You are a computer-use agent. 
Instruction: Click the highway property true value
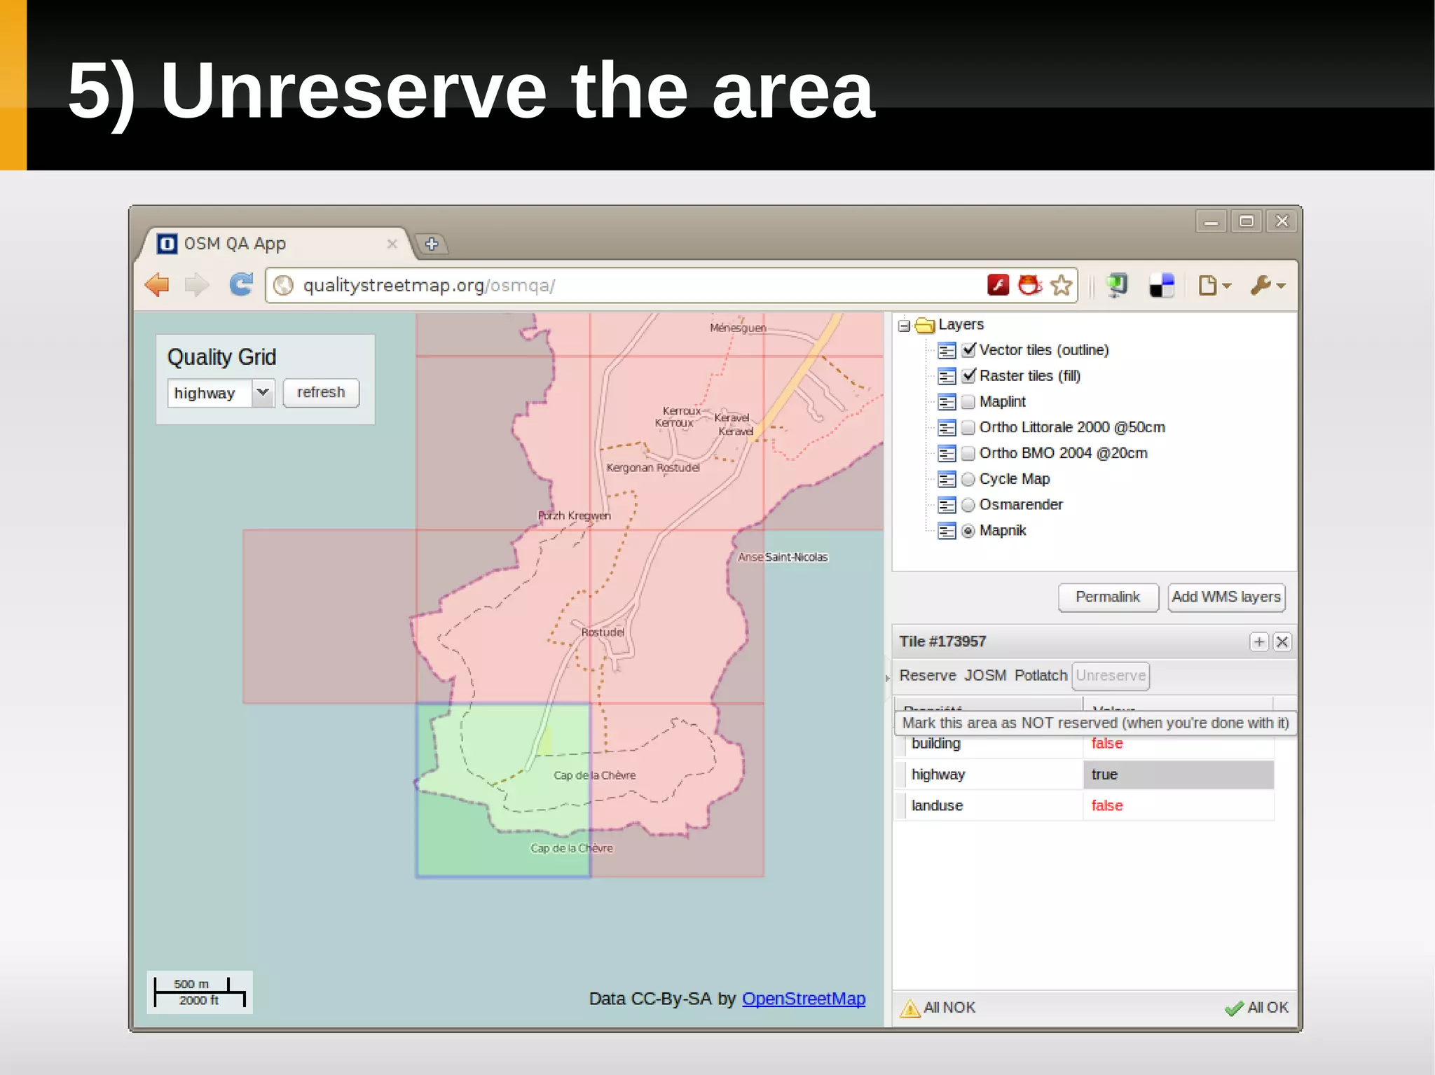[x=1179, y=775]
